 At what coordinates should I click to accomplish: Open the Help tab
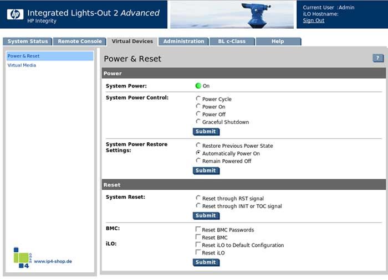click(x=278, y=42)
